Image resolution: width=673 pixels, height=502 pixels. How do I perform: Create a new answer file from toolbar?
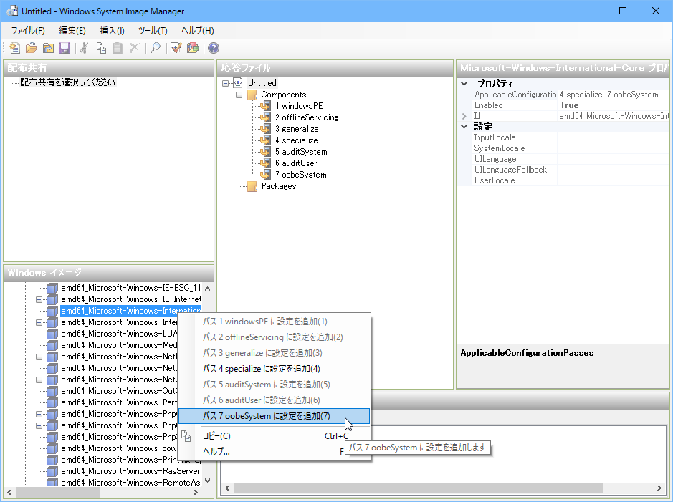pyautogui.click(x=14, y=48)
